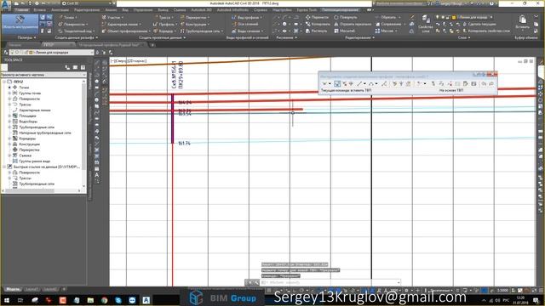Expand the Рисование panel title
Viewport: 545px width, 306px height.
pyautogui.click(x=287, y=37)
